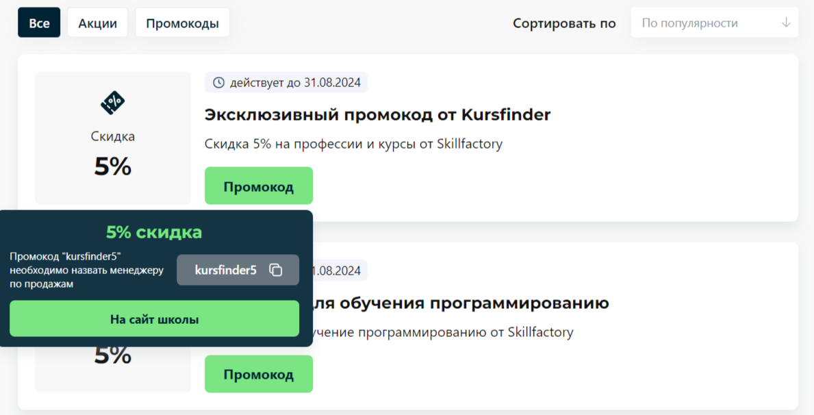Select the Акции filter tab

[x=97, y=23]
